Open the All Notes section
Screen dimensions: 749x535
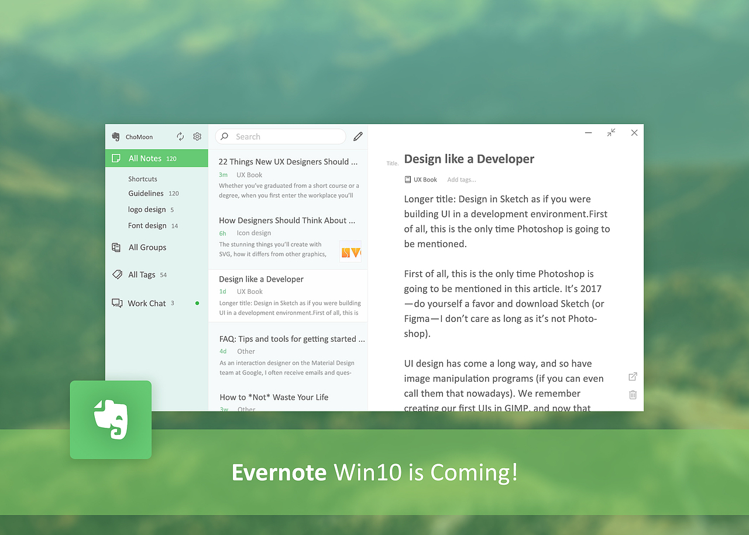click(157, 158)
